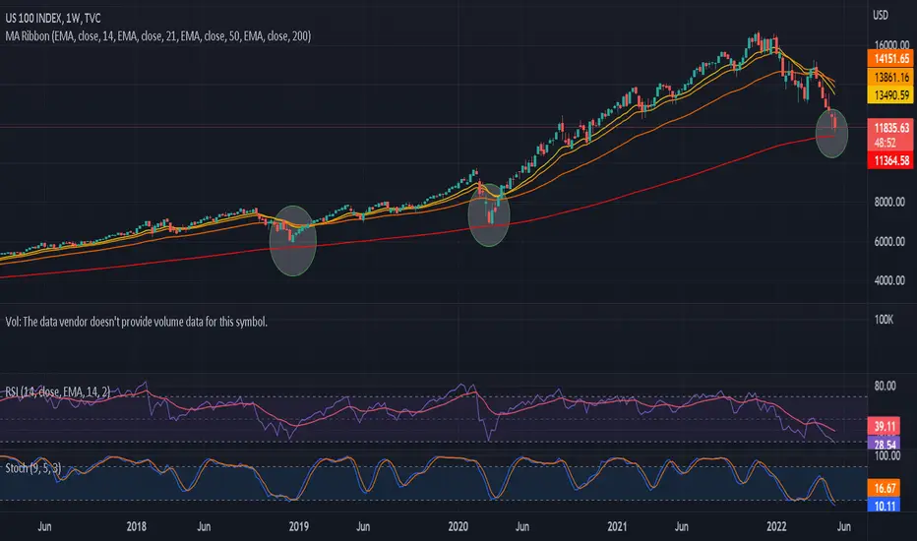Viewport: 917px width, 541px height.
Task: Click the 2022 label on the time axis
Action: [776, 526]
